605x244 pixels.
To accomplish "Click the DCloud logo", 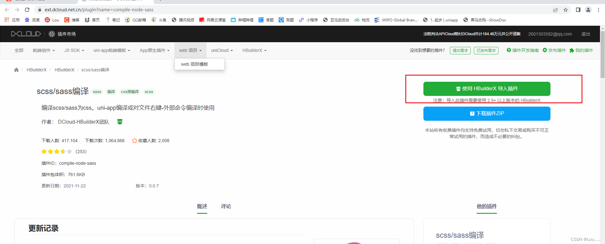I will 26,34.
